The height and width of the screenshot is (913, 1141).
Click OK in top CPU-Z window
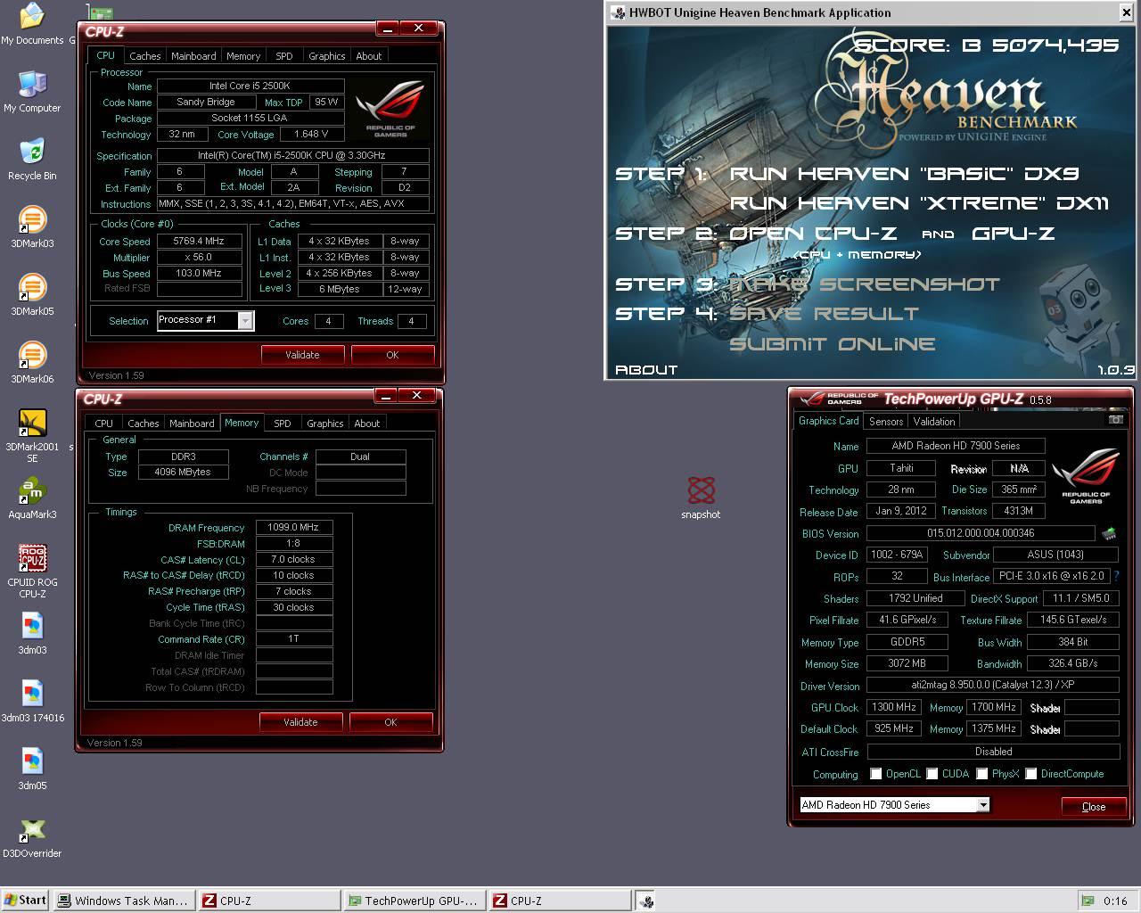tap(392, 355)
